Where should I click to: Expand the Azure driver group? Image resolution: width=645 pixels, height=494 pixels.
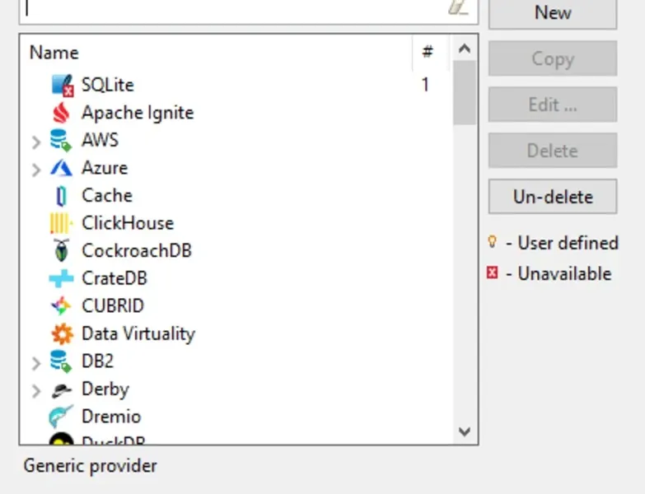[x=35, y=170]
